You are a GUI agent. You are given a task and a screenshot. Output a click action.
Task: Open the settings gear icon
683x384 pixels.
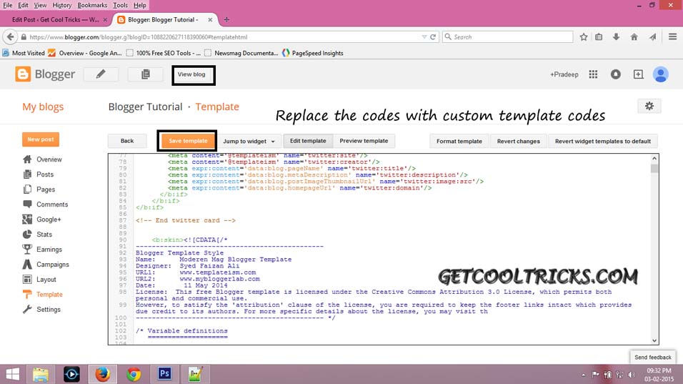tap(649, 106)
